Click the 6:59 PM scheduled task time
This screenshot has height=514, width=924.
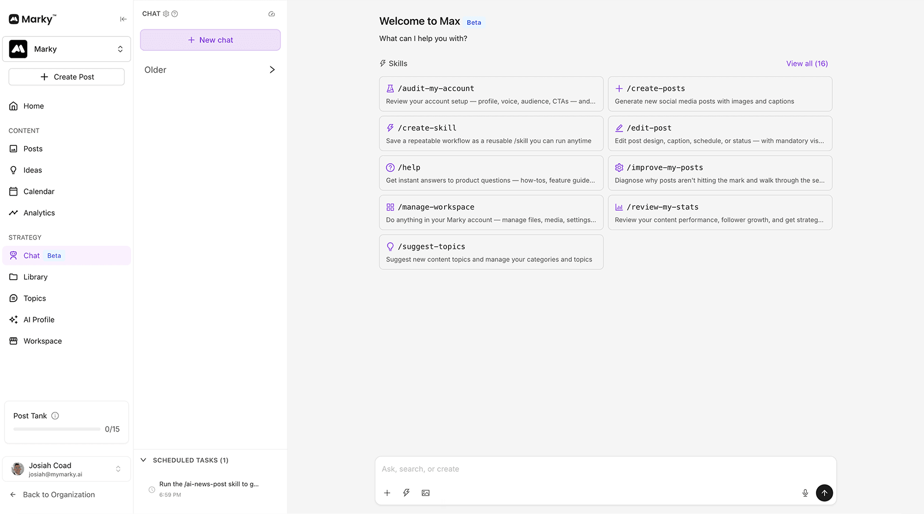(170, 495)
